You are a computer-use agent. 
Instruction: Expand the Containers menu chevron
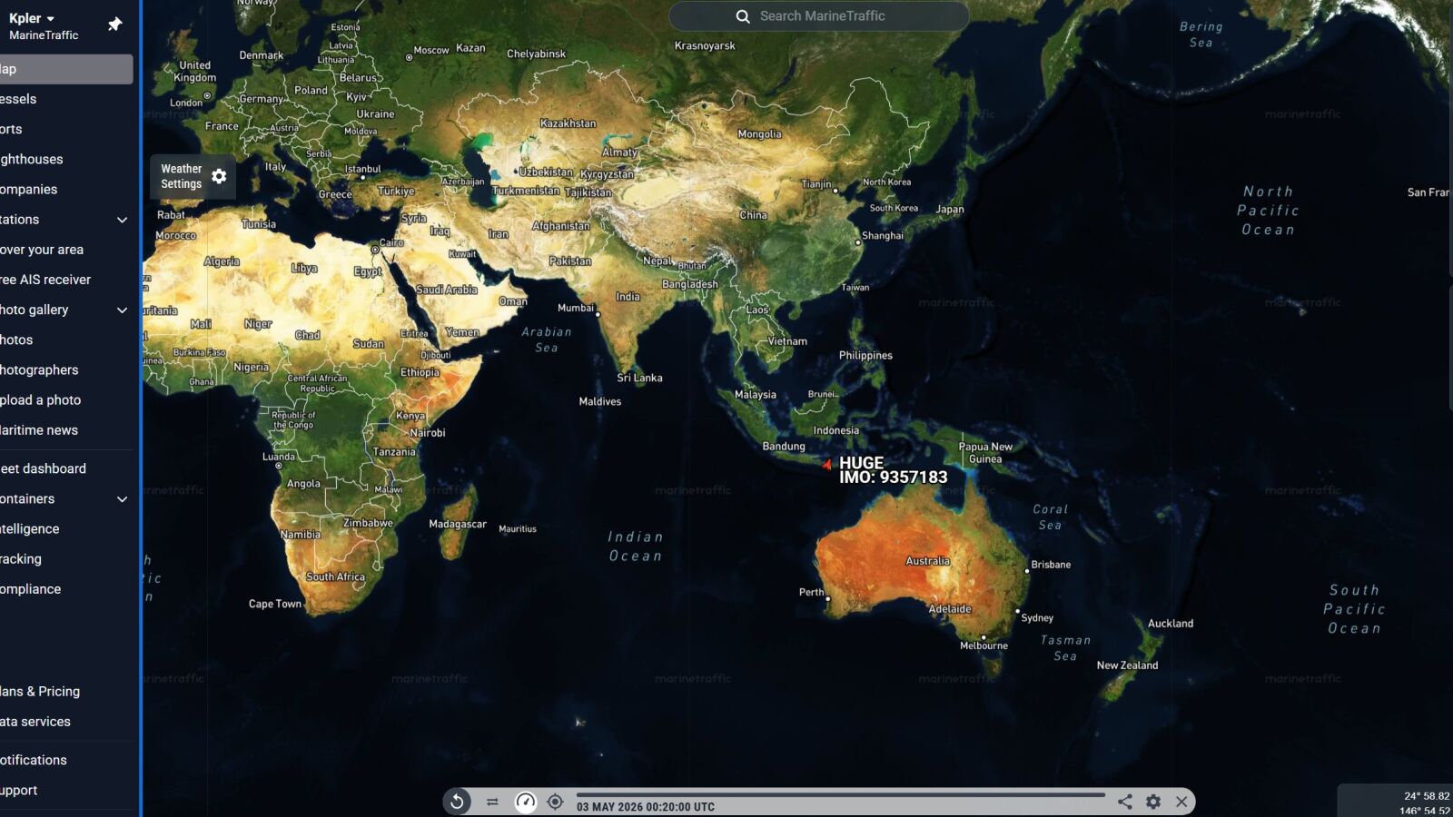(122, 499)
